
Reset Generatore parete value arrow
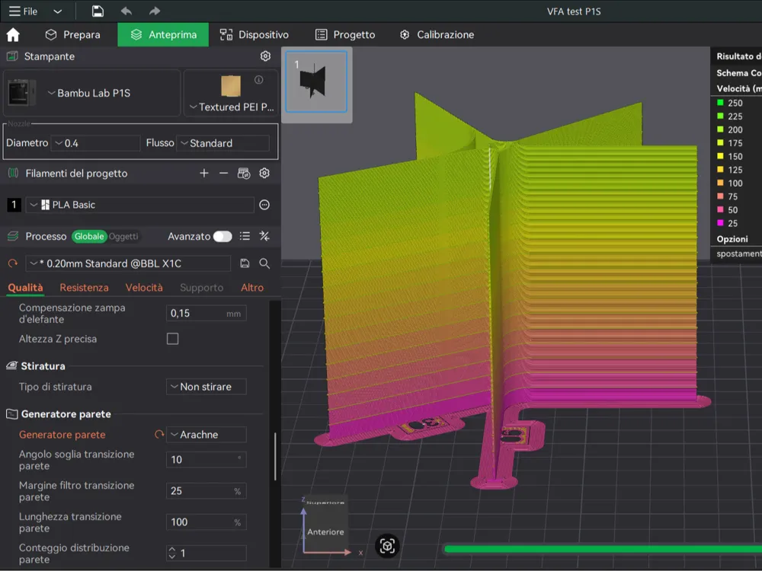coord(159,435)
